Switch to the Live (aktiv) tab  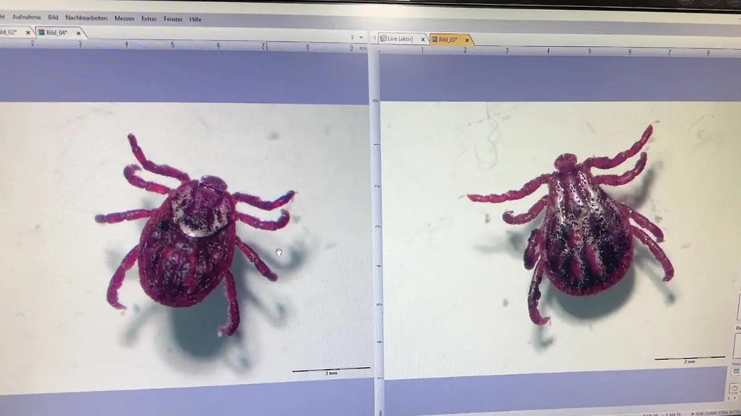pyautogui.click(x=400, y=39)
